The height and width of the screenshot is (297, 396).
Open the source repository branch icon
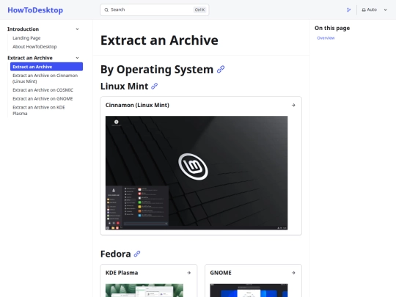pos(348,10)
